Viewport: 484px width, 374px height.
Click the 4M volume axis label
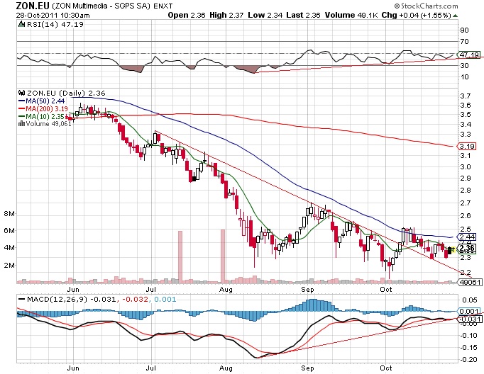(9, 247)
